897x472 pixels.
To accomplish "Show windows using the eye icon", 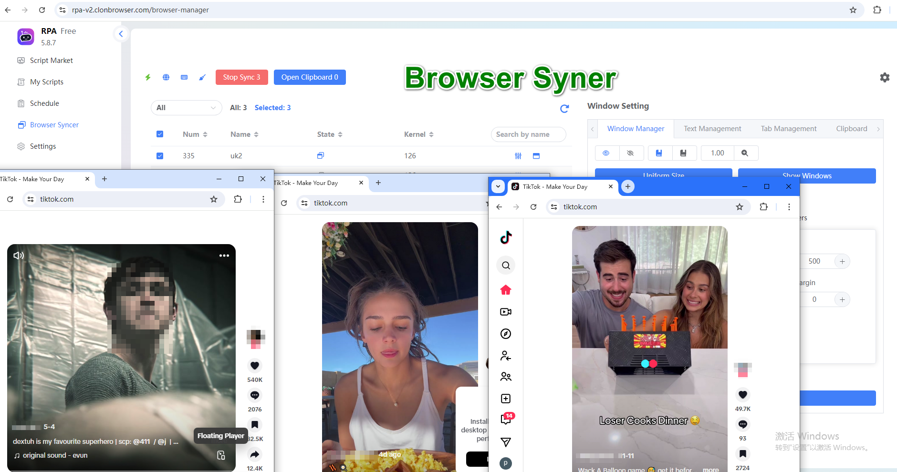I will 607,153.
